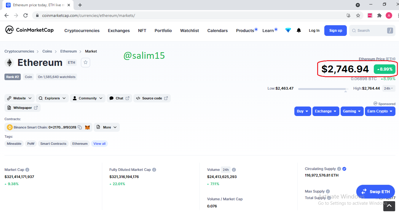This screenshot has height=216, width=399.
Task: Click the browser address bar
Action: click(190, 15)
